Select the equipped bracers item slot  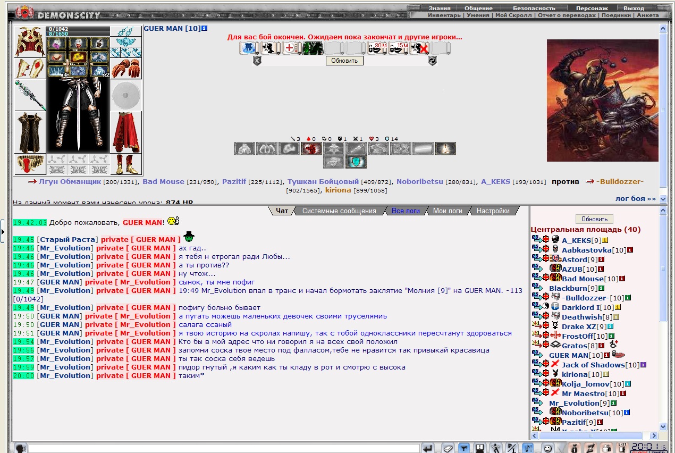pyautogui.click(x=30, y=69)
